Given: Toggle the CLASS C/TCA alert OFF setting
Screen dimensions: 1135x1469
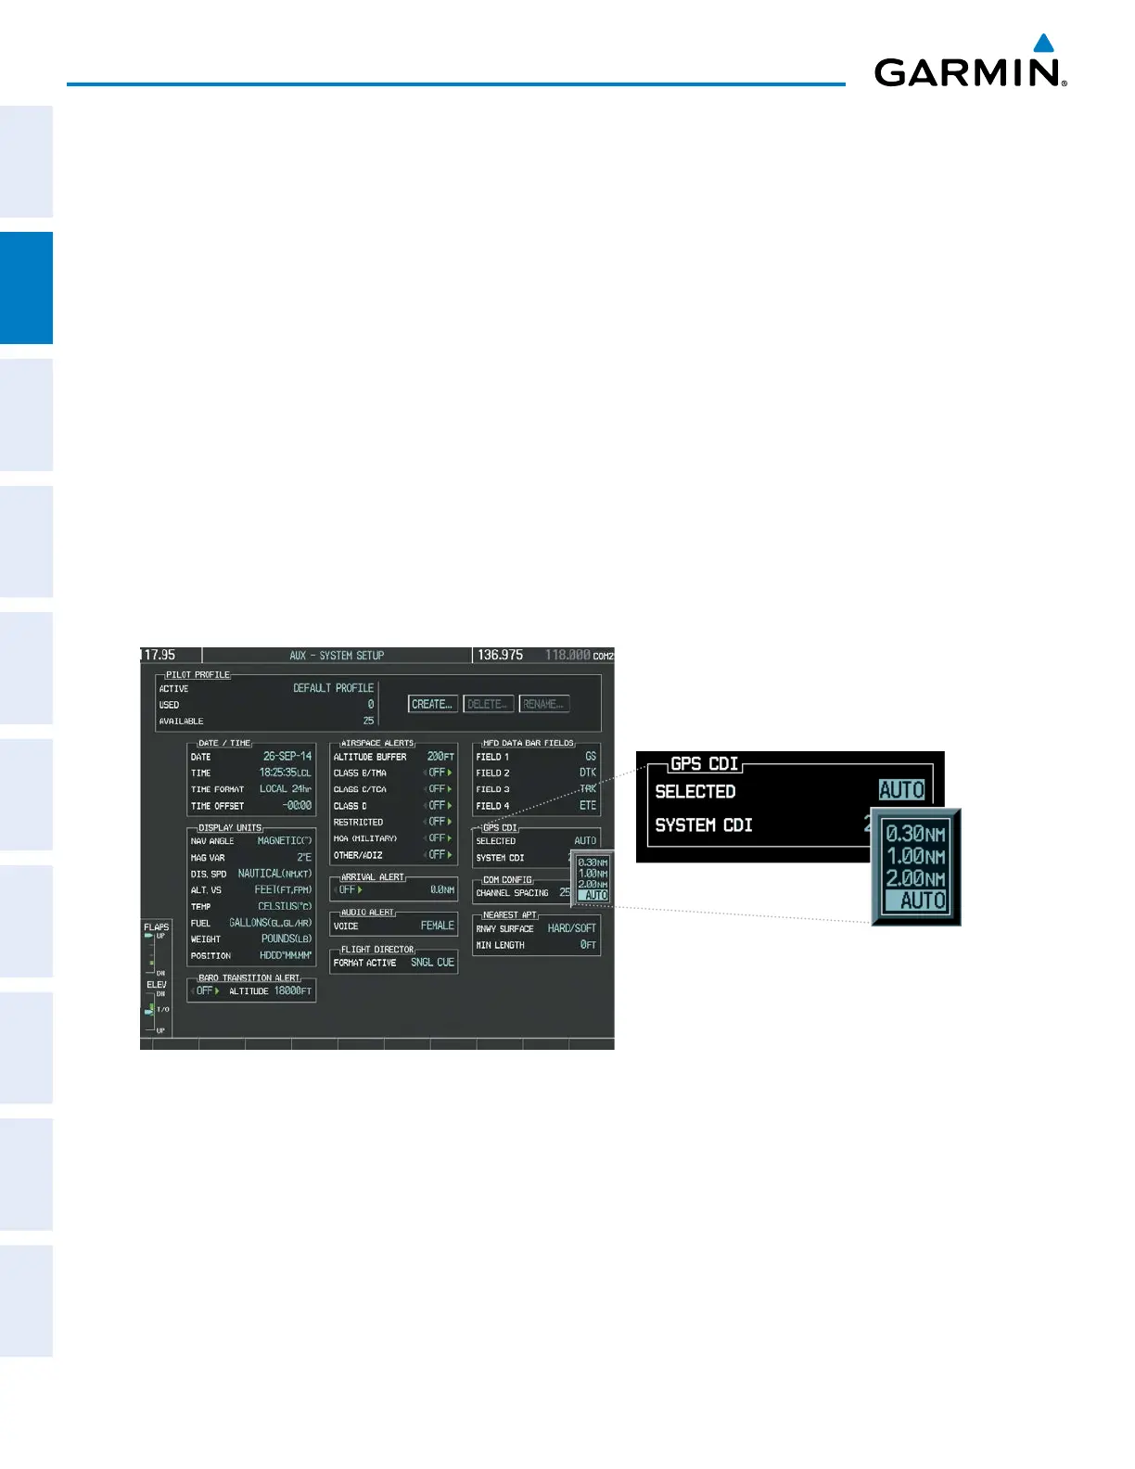Looking at the screenshot, I should coord(439,789).
